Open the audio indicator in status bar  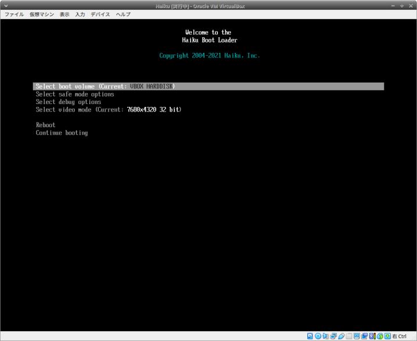tap(325, 336)
